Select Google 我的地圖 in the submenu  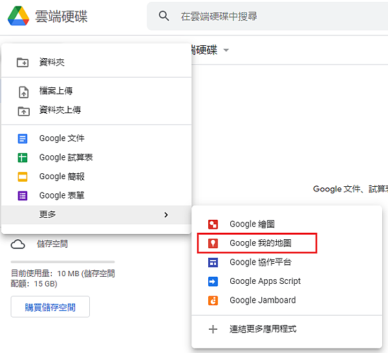[286, 243]
